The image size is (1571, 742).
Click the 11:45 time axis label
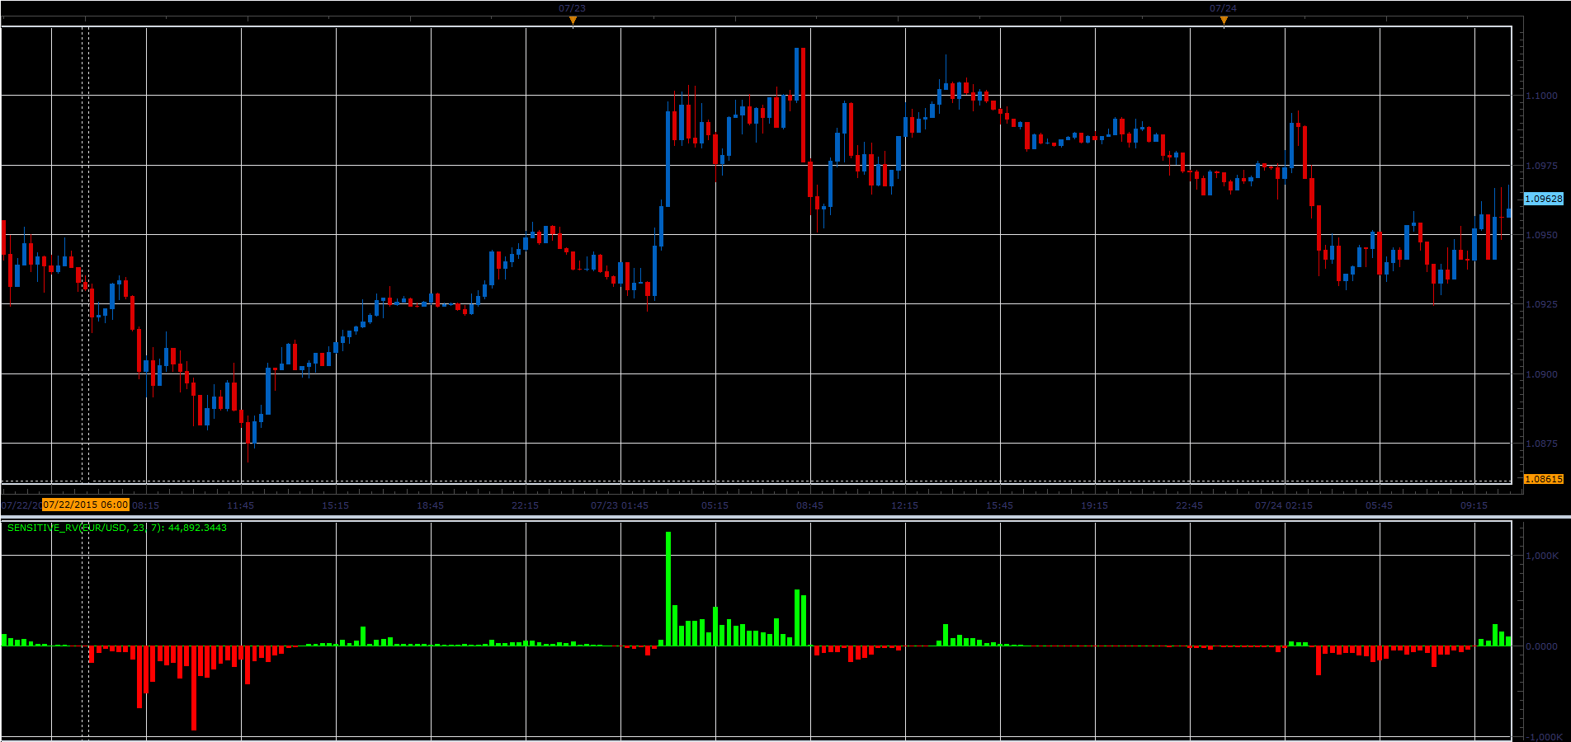(241, 505)
